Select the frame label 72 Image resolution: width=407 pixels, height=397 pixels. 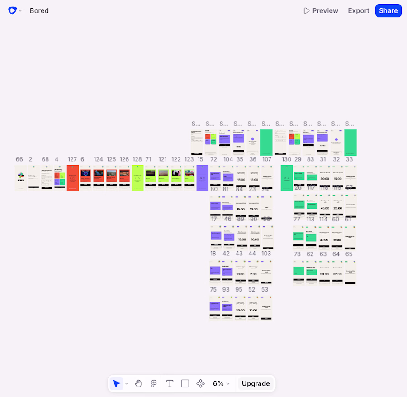213,159
